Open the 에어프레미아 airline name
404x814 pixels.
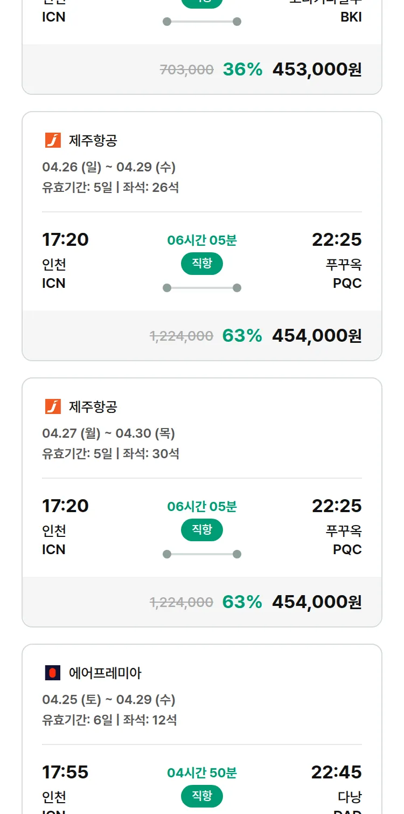pyautogui.click(x=105, y=673)
